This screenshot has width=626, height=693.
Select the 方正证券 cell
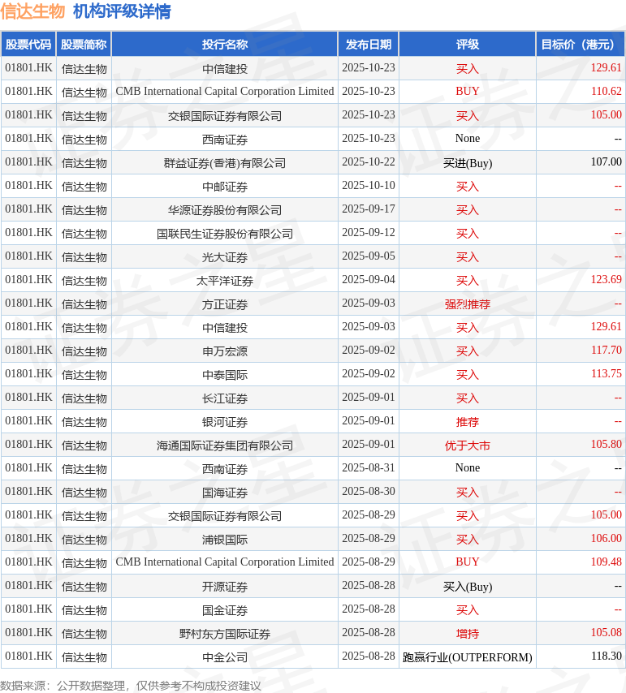(x=225, y=304)
